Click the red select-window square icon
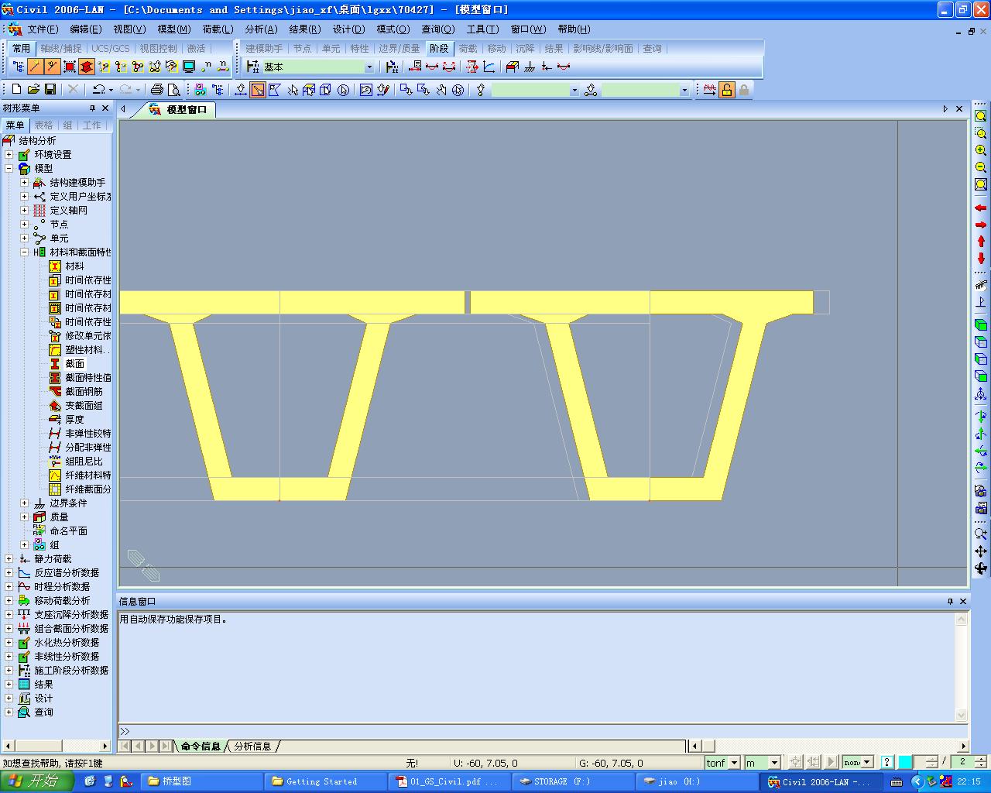 pyautogui.click(x=70, y=67)
